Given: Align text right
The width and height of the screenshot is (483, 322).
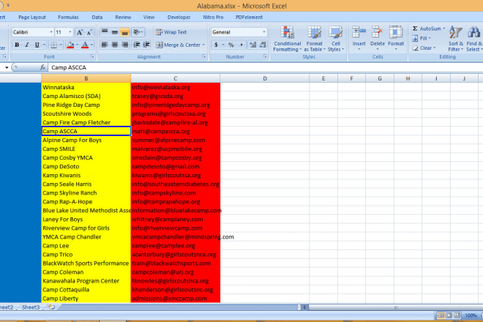Looking at the screenshot, I should [124, 45].
